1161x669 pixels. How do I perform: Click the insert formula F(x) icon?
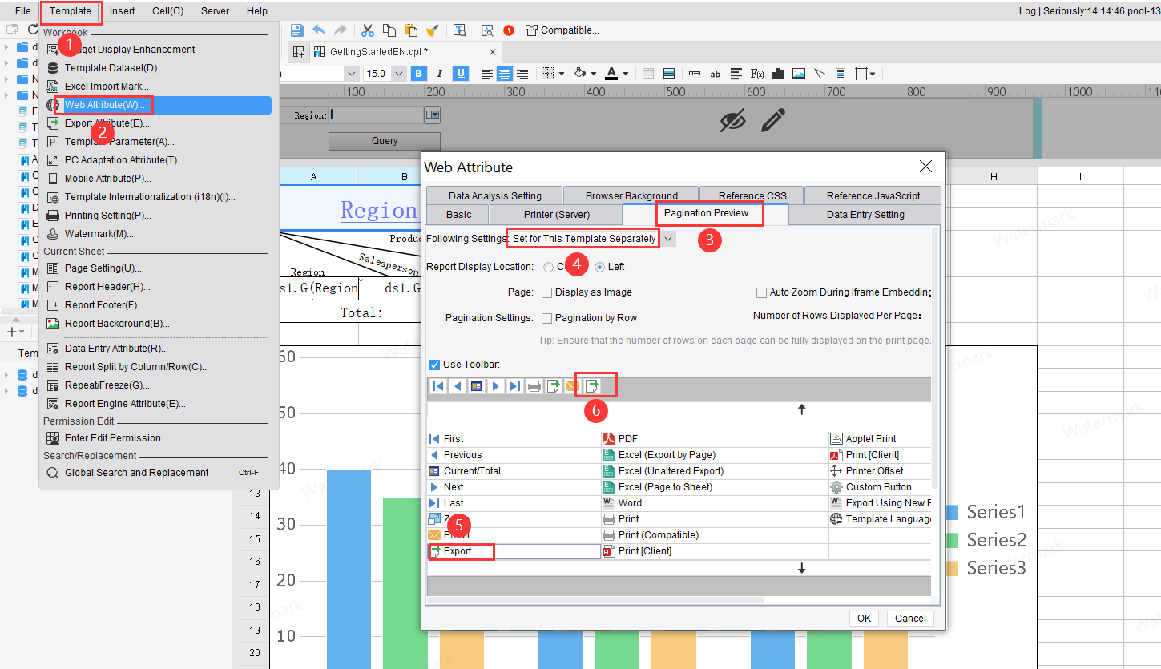(756, 73)
